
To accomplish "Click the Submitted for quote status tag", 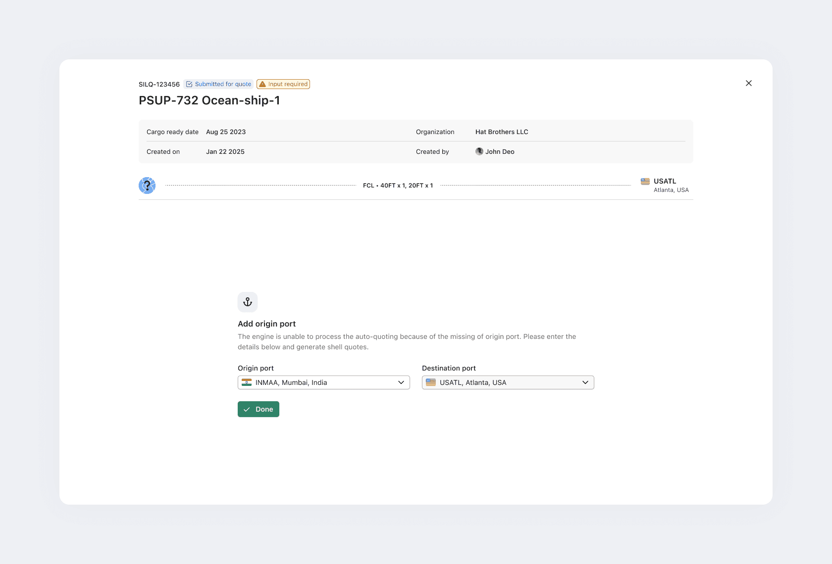I will tap(218, 84).
